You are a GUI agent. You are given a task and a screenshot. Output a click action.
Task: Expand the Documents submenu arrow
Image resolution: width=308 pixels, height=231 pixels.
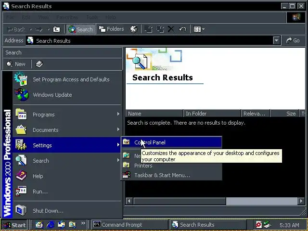tap(118, 129)
